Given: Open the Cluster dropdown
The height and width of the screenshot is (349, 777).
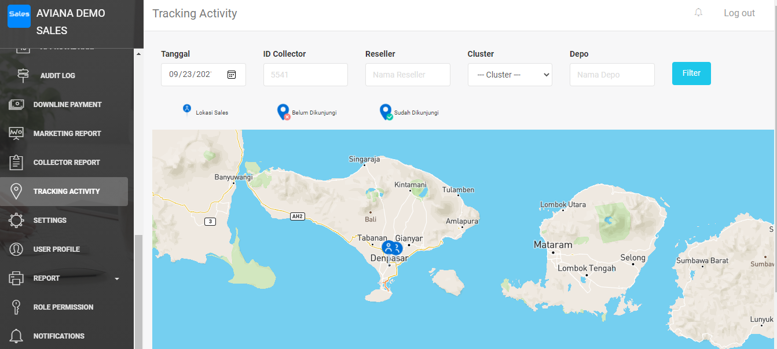Looking at the screenshot, I should [x=510, y=75].
